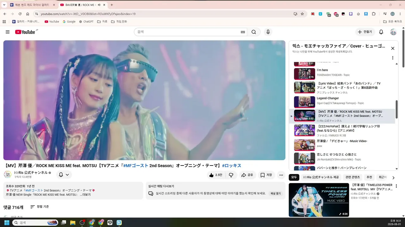Screen dimensions: 405x227
Task: Click the Windows taskbar search box
Action: [x=35, y=223]
